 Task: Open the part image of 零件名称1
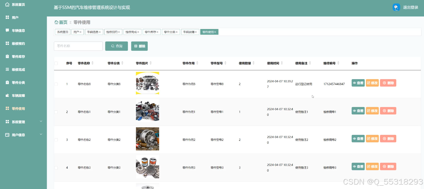(147, 111)
